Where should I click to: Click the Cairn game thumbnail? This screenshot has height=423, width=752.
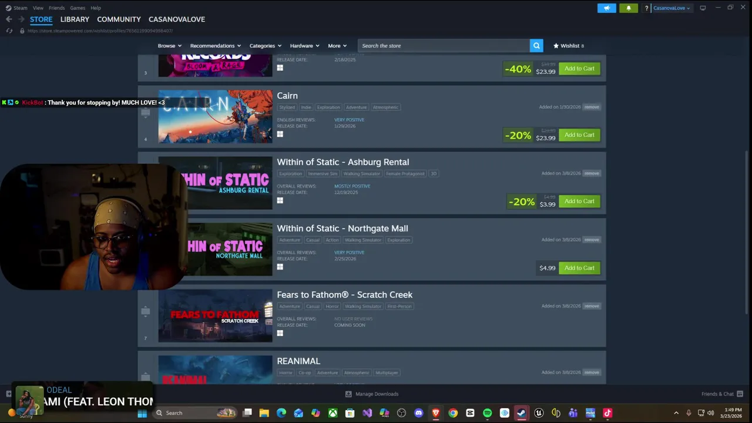[215, 116]
